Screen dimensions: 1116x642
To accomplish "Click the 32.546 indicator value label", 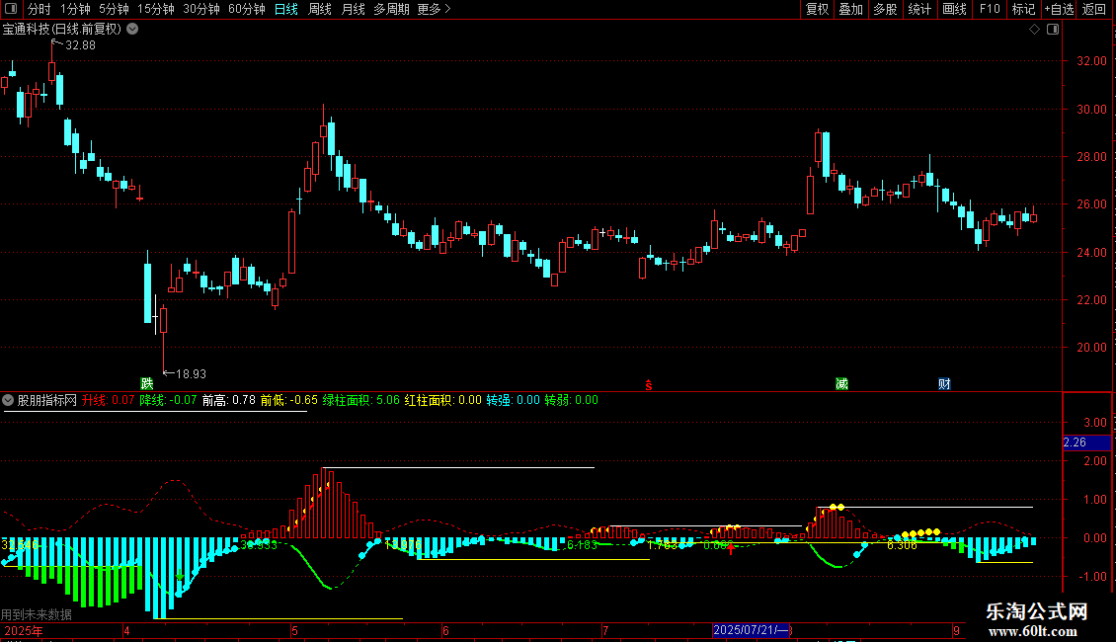I will [x=21, y=545].
